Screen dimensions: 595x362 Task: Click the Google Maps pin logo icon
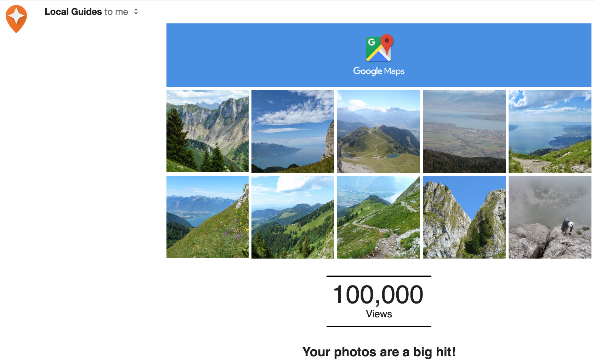[x=379, y=48]
